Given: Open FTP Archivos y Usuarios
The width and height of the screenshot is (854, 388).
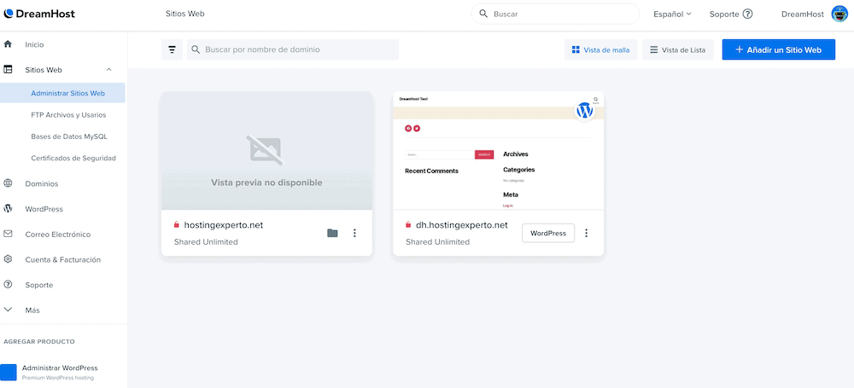Looking at the screenshot, I should coord(68,115).
